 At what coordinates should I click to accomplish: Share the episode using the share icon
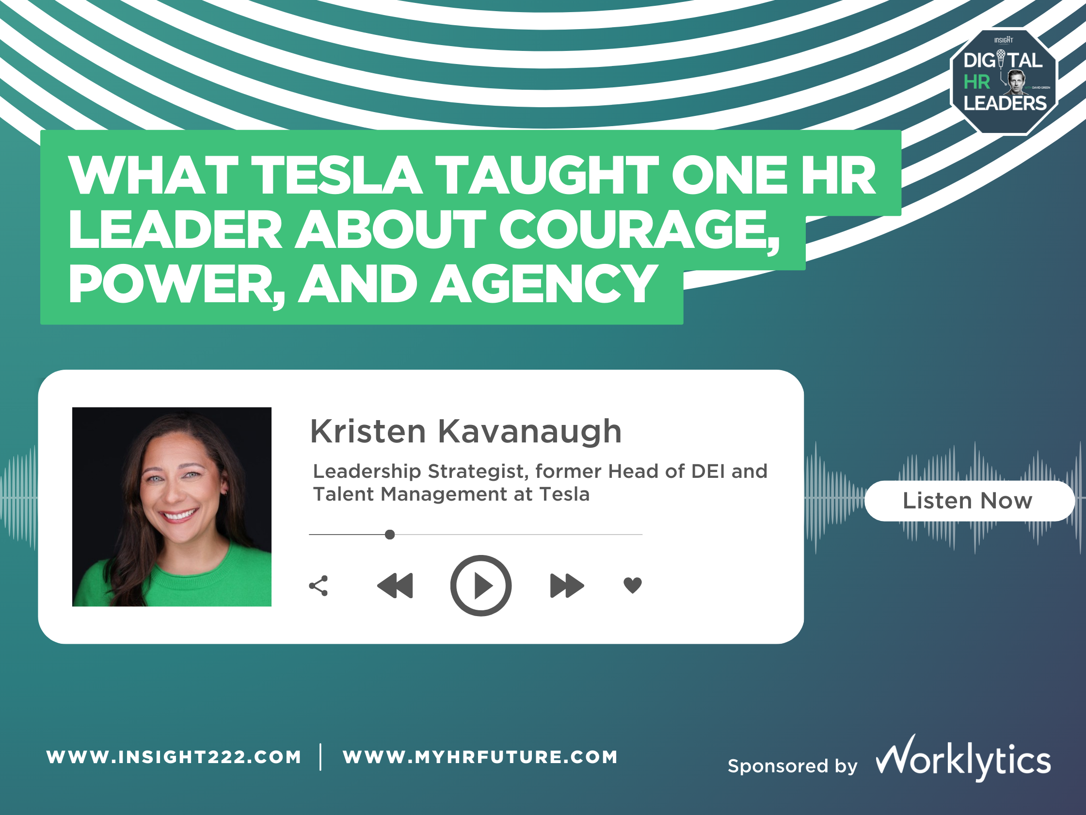point(319,585)
